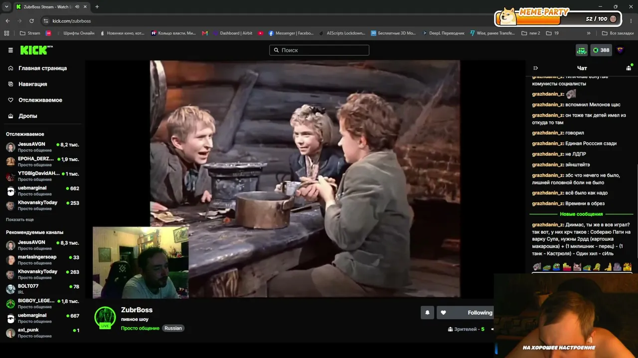Open the YTGBigDavidAH followed channel
This screenshot has width=638, height=358.
42,176
